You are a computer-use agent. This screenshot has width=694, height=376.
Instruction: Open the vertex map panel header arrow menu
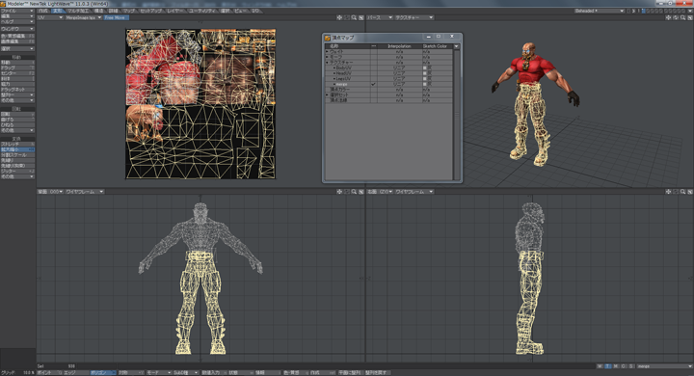(x=456, y=46)
